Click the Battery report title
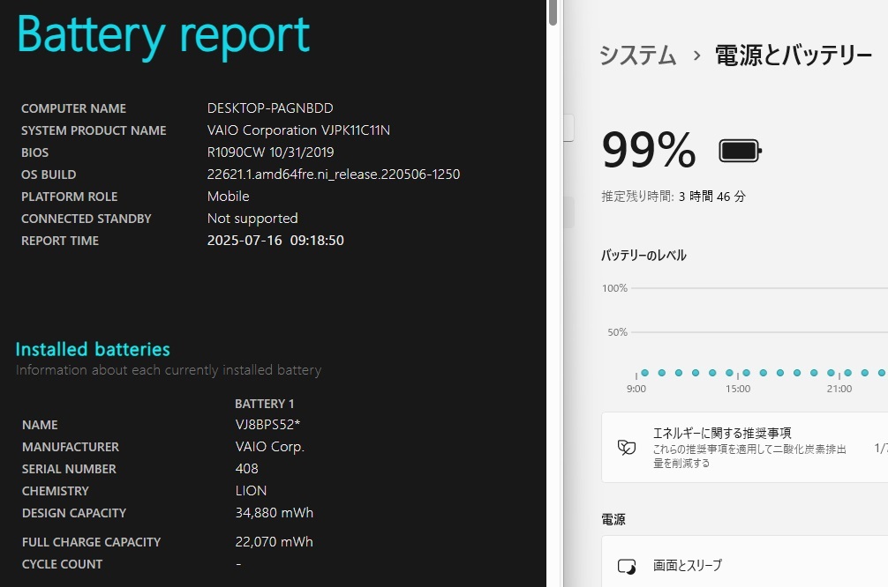Screen dimensions: 888x587 (x=163, y=36)
